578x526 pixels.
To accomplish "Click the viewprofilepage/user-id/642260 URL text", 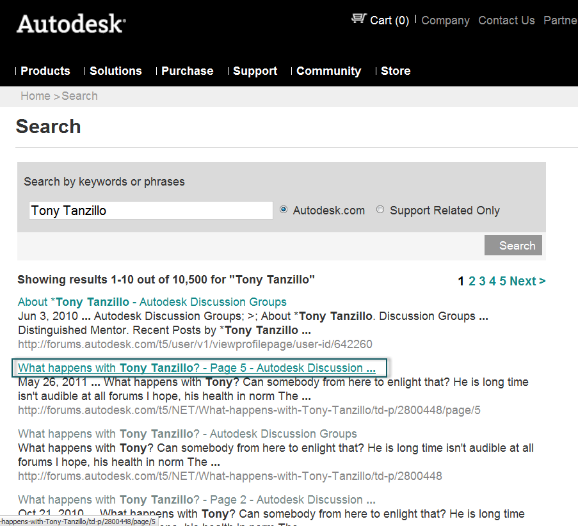I will 195,344.
